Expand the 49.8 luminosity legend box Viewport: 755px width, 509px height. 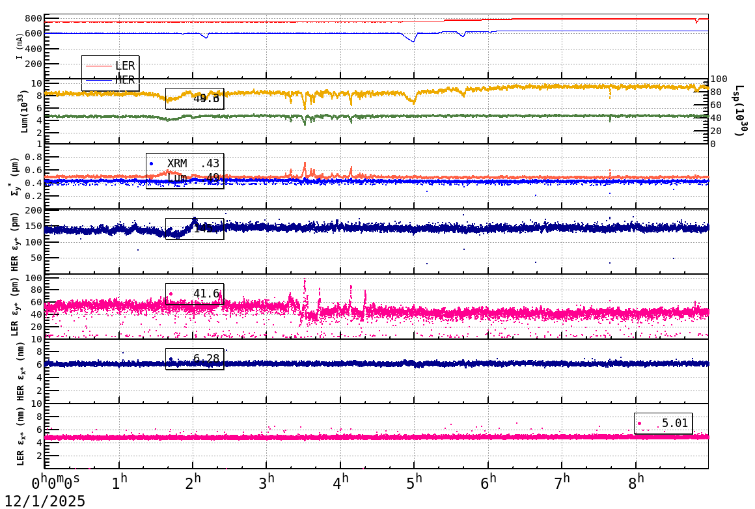point(195,99)
